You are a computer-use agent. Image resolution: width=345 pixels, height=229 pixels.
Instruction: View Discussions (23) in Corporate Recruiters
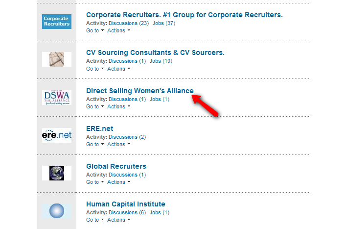coord(129,23)
